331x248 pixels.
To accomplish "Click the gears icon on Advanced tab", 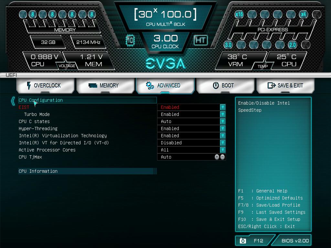I will [x=149, y=86].
